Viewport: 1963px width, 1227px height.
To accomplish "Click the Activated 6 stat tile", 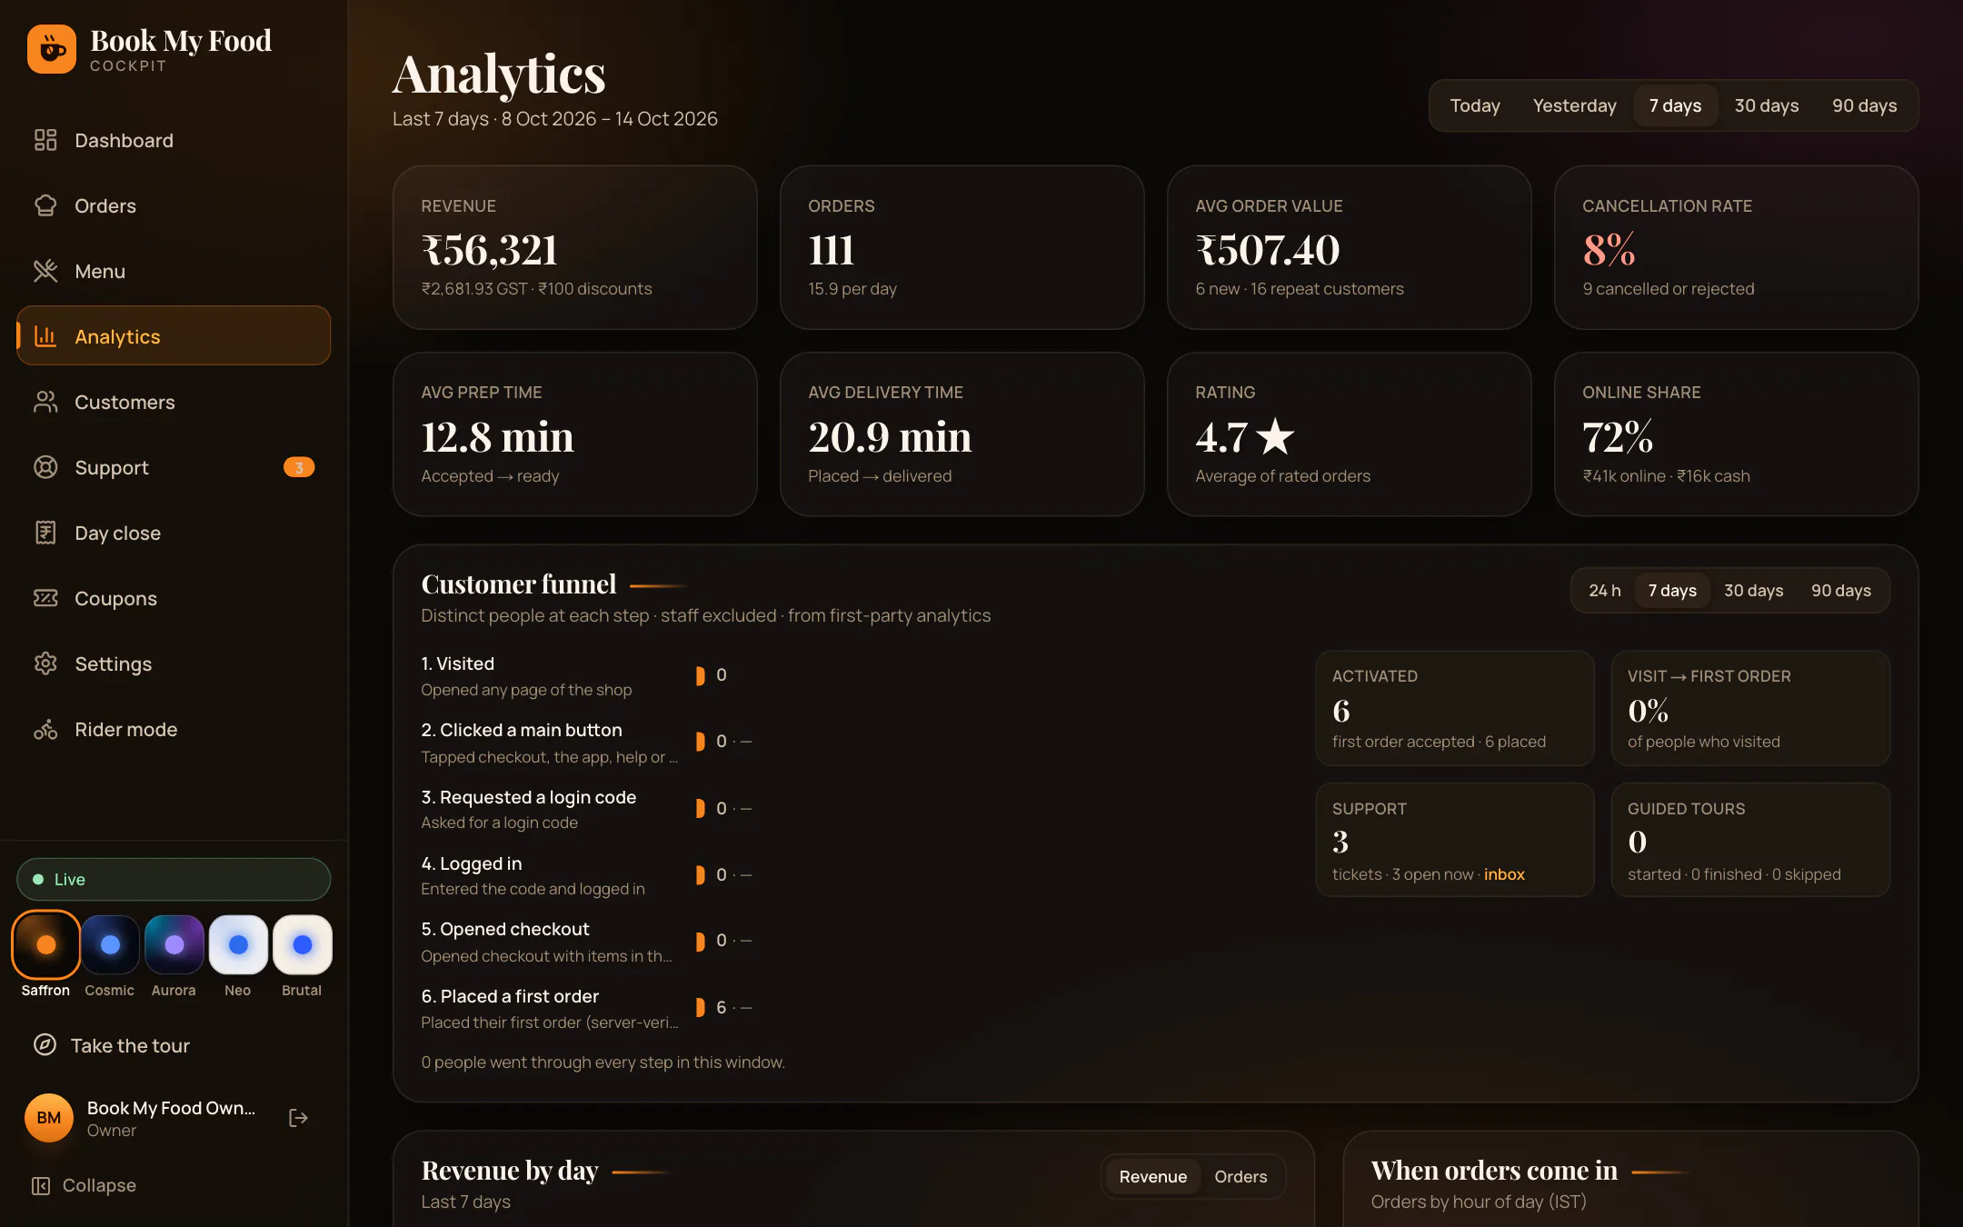I will 1455,708.
